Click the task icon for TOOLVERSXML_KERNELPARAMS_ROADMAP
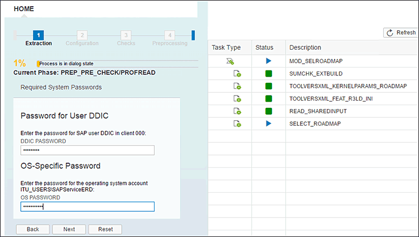This screenshot has width=419, height=237. [x=237, y=86]
